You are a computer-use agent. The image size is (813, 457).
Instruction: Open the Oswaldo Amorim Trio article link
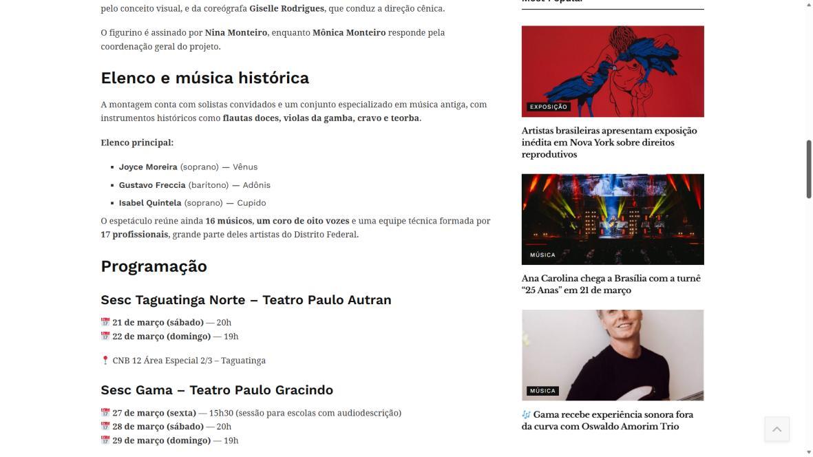click(607, 421)
